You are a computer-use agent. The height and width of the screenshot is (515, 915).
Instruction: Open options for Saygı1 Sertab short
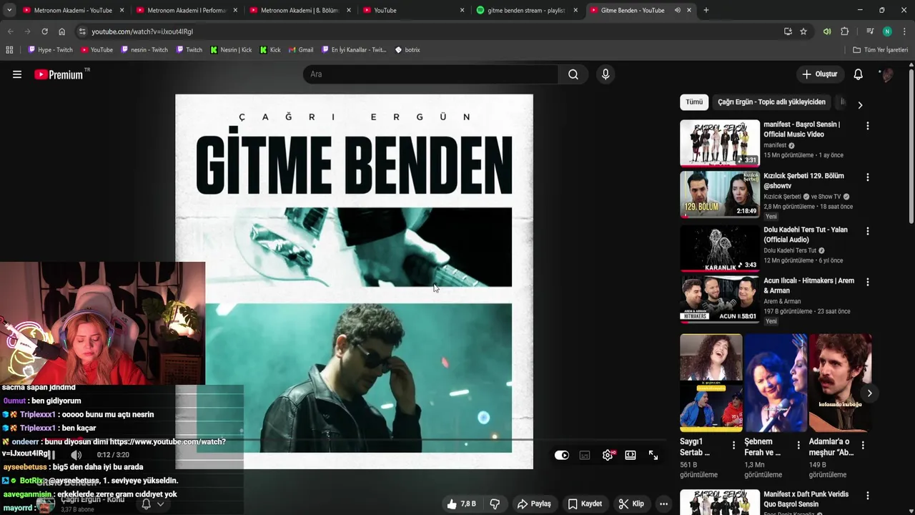click(x=733, y=445)
